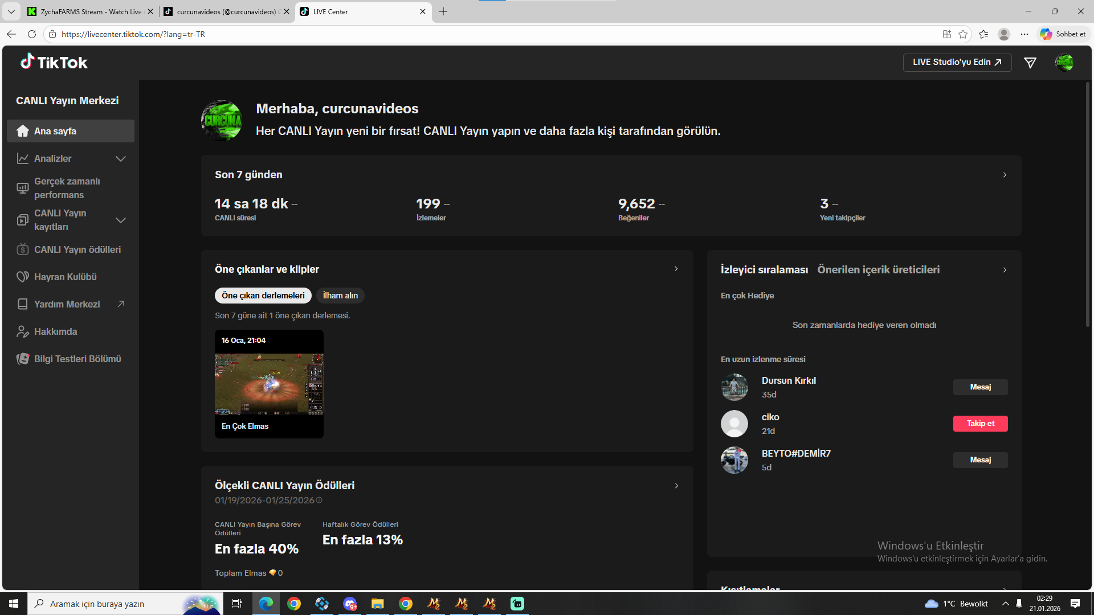Open Edge settings and more menu

pyautogui.click(x=1024, y=34)
